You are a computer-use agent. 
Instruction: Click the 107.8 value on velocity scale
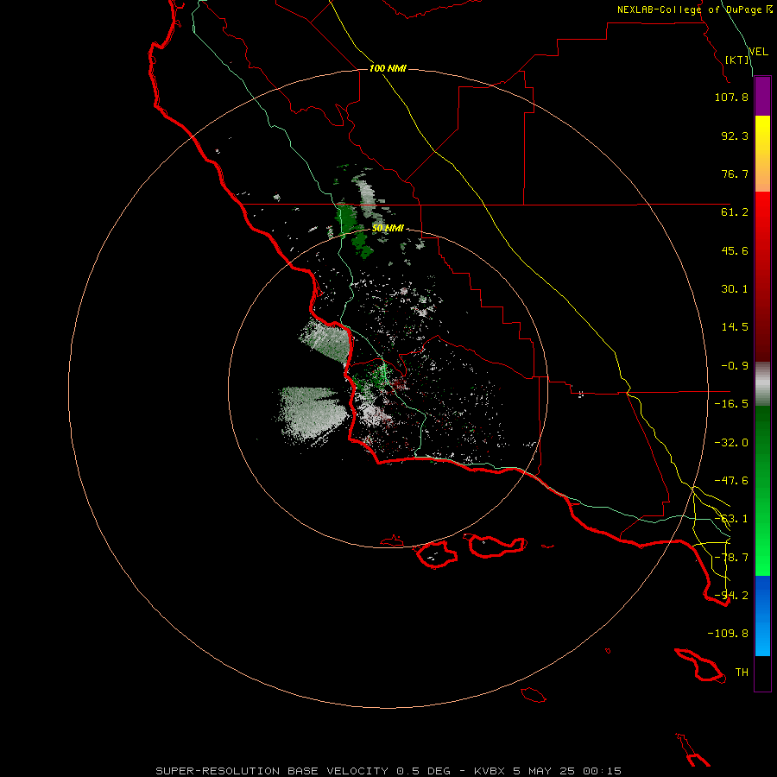coord(731,97)
